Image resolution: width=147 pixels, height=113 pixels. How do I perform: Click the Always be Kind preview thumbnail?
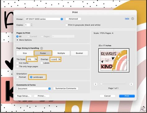[114, 60]
